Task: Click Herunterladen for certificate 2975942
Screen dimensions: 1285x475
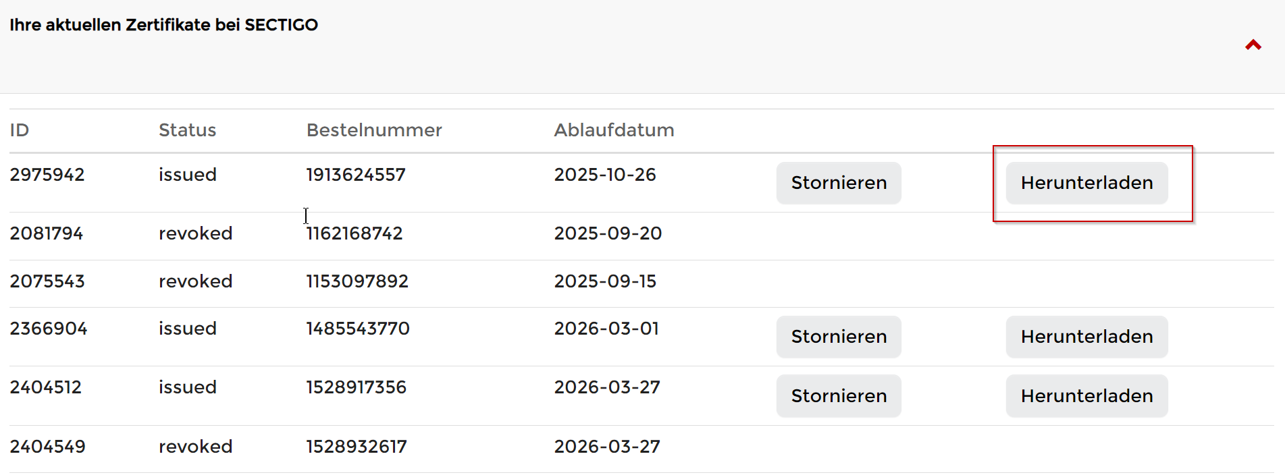Action: pyautogui.click(x=1086, y=183)
